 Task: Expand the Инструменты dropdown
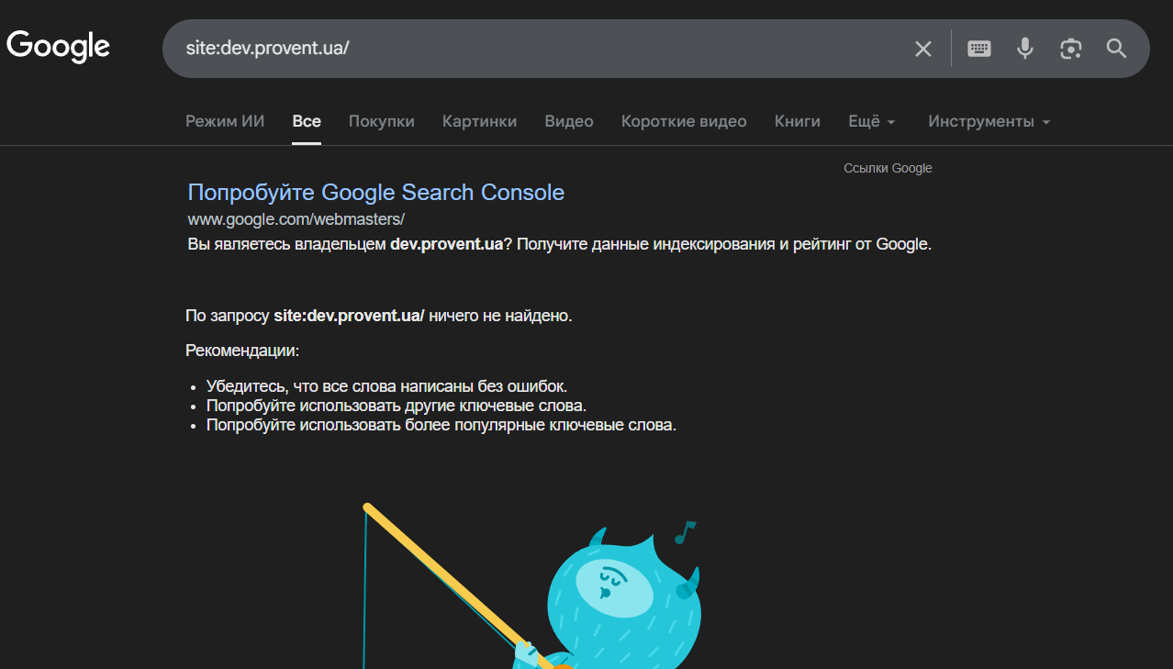(989, 121)
